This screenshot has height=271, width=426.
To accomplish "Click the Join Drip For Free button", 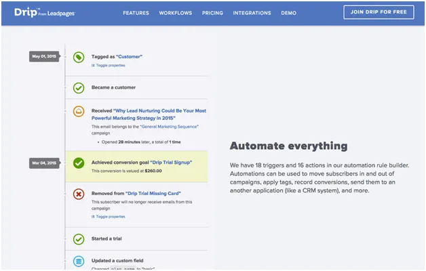I will (379, 12).
